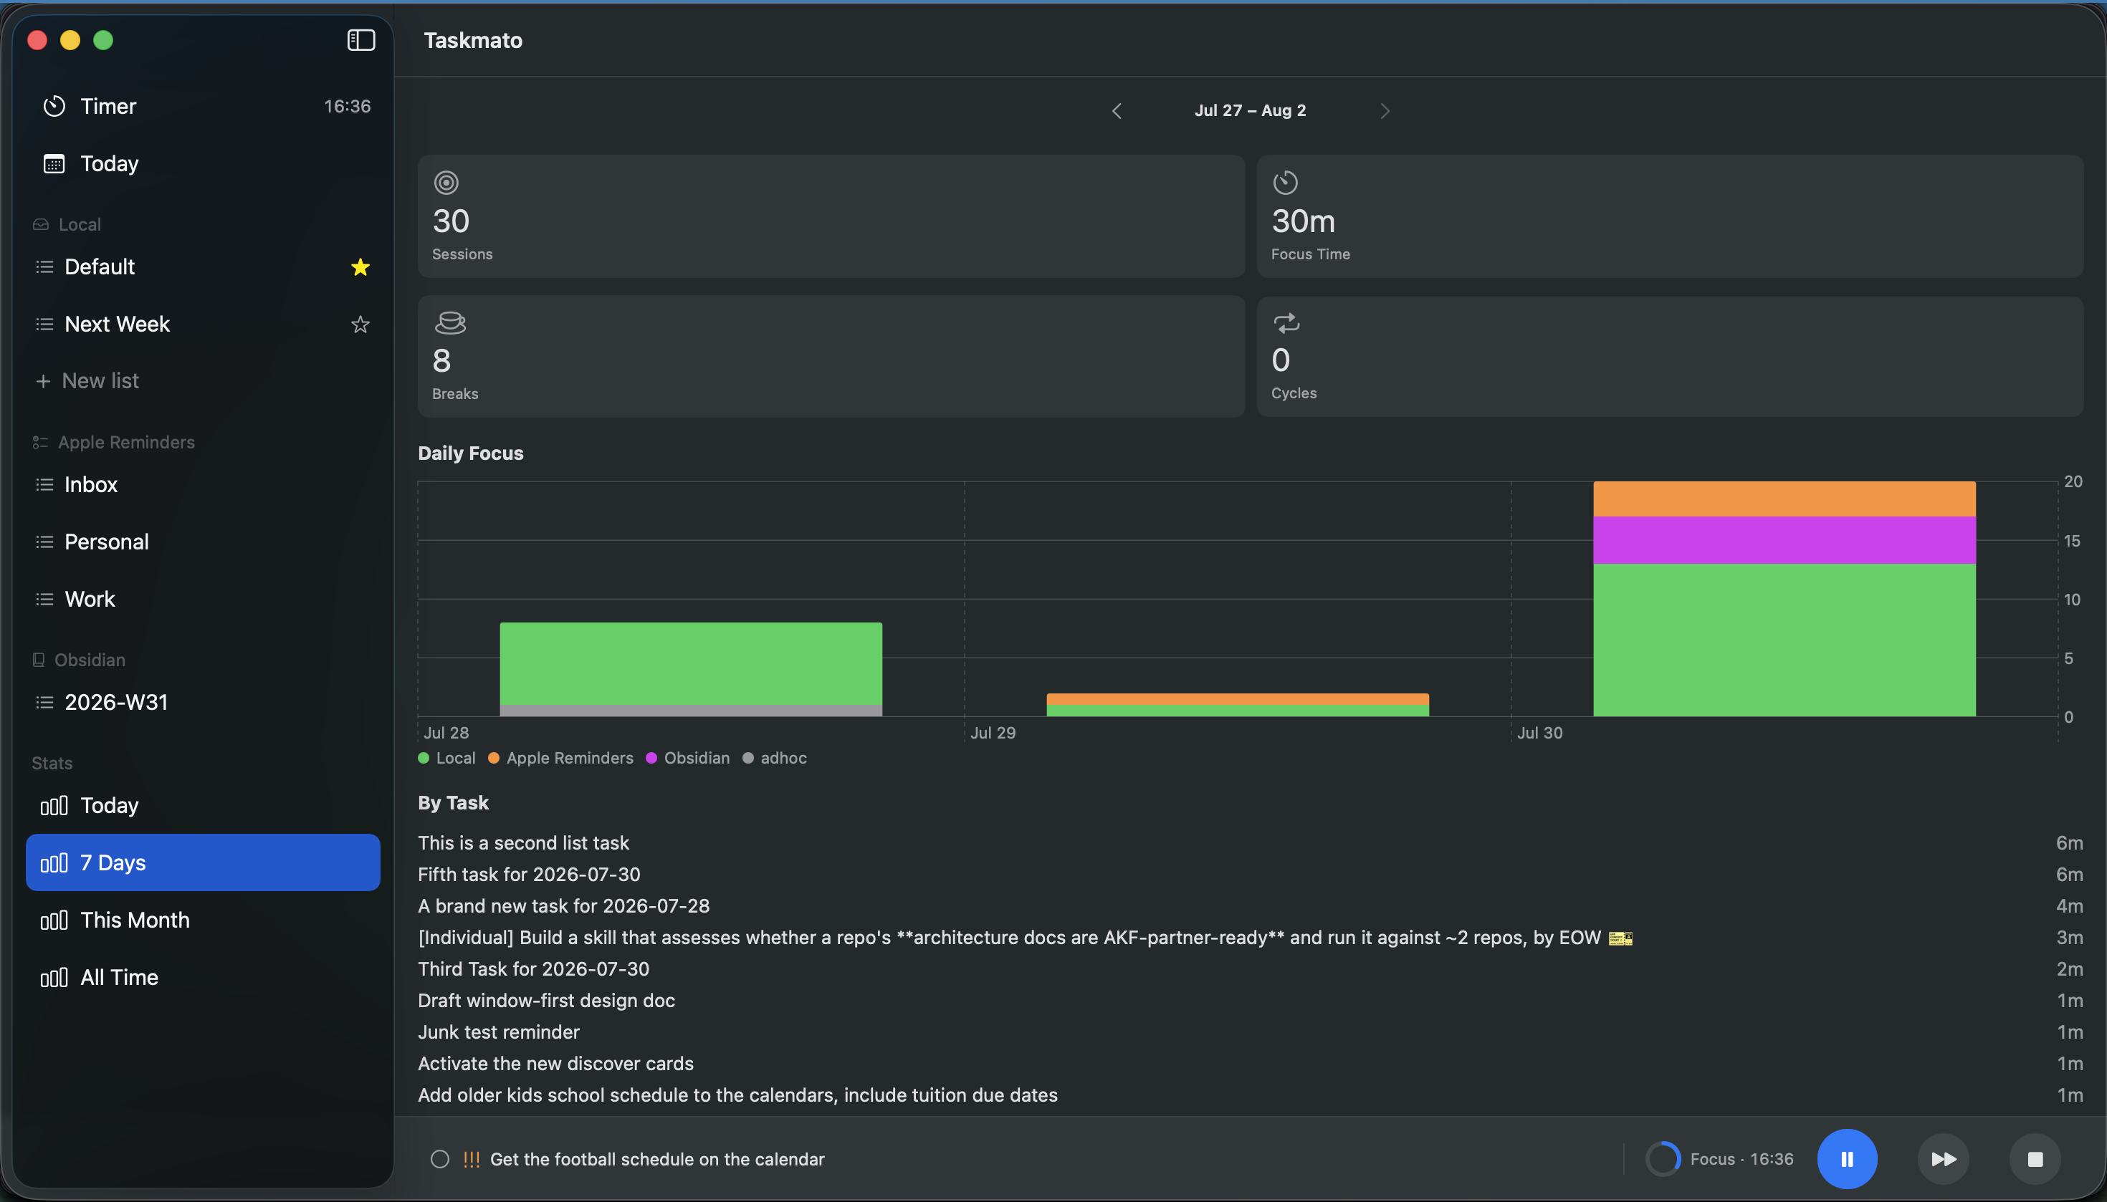Click the Focus progress ring indicator

pyautogui.click(x=1663, y=1159)
